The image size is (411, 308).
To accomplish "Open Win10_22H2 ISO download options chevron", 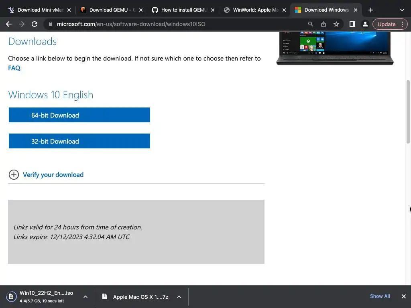I will (85, 297).
